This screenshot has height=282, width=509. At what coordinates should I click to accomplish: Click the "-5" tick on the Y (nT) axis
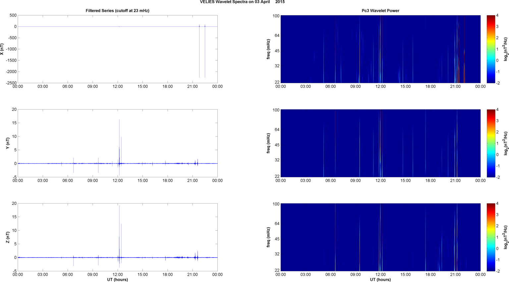(14, 177)
